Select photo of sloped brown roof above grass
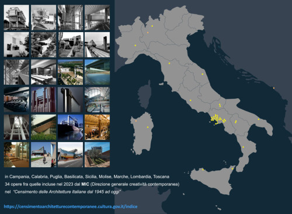This screenshot has width=292, height=214. point(43,127)
